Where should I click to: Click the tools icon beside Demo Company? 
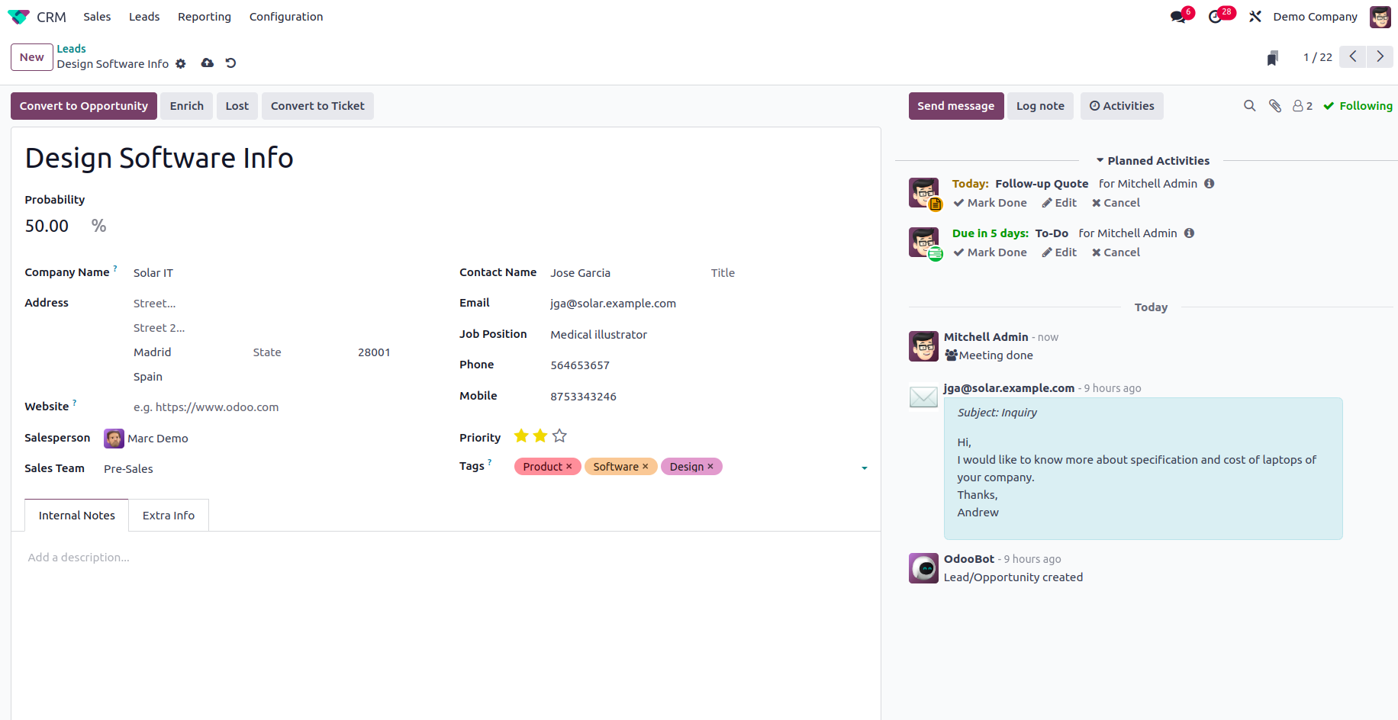[1255, 16]
